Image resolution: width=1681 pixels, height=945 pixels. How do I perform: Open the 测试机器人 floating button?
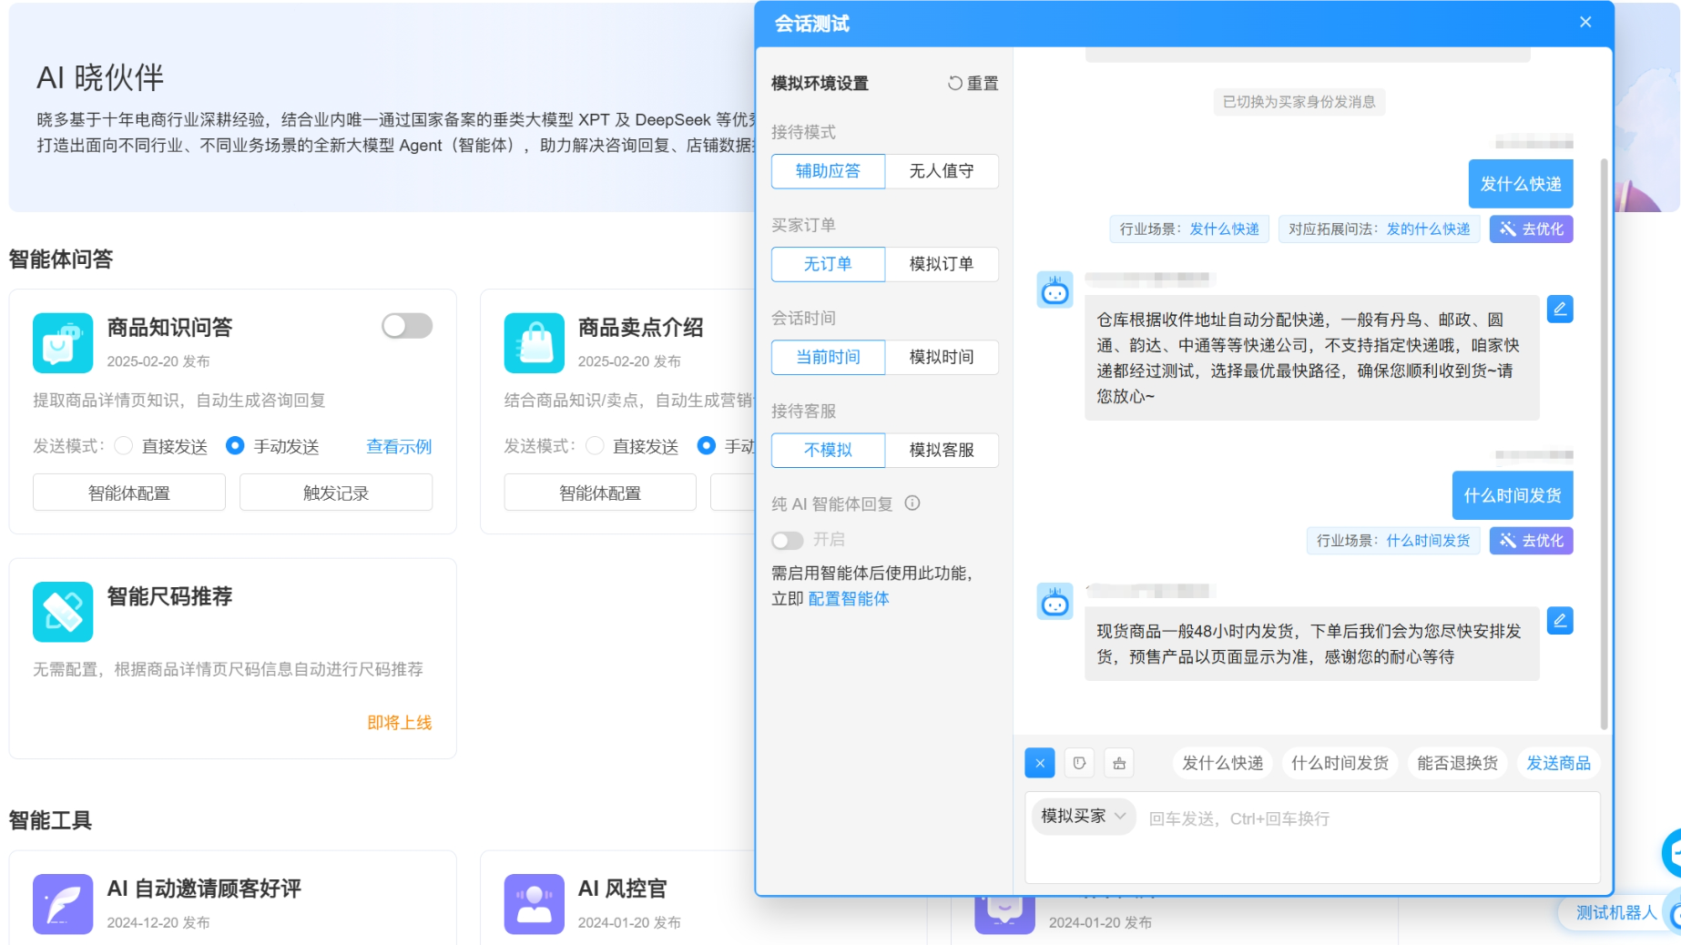pos(1616,912)
